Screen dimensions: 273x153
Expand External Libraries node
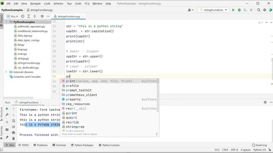coord(6,72)
